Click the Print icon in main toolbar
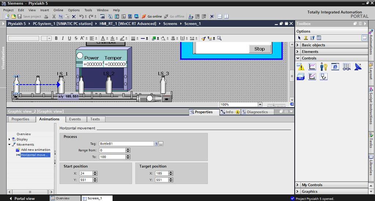This screenshot has height=201, width=375. (x=46, y=16)
